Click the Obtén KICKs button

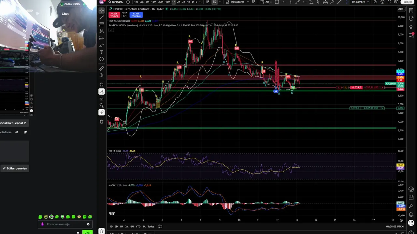(70, 4)
